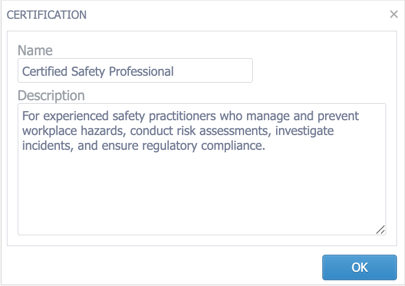Click the word 'investigate' in the description
Image resolution: width=405 pixels, height=286 pixels.
point(302,131)
